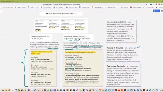Viewport: 163px width, 92px height.
Task: Open Messenger icon in the taskbar
Action: coord(138,90)
